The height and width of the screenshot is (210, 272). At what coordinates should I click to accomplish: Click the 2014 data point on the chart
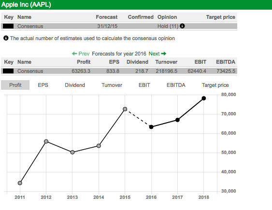pyautogui.click(x=99, y=146)
